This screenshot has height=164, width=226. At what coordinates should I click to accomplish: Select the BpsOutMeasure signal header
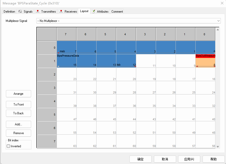[205, 56]
